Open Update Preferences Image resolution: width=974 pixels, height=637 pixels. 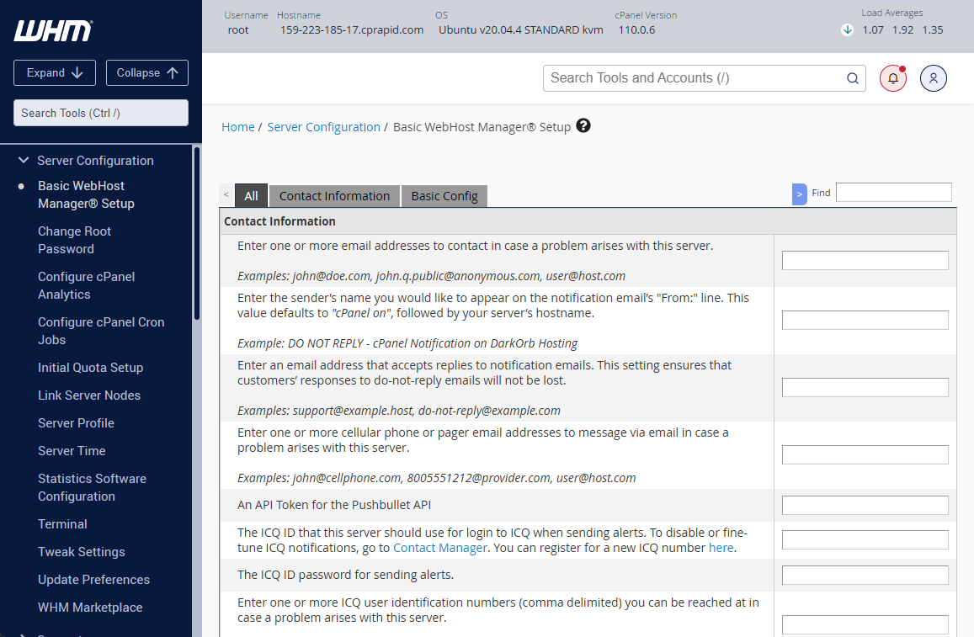(x=93, y=579)
